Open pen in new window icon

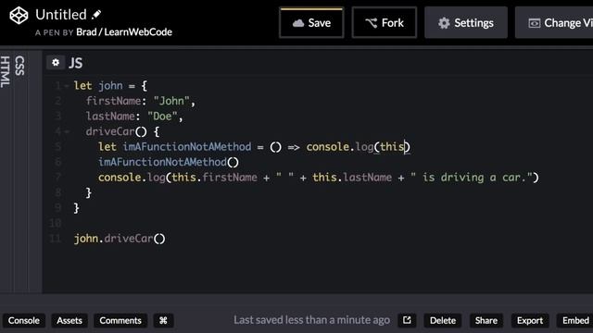tap(407, 321)
